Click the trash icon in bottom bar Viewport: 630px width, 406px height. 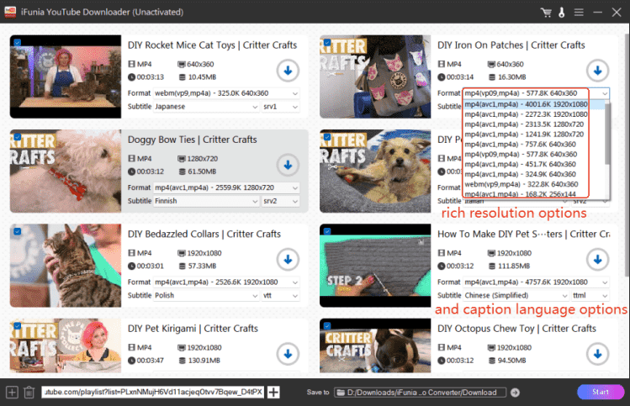(29, 393)
